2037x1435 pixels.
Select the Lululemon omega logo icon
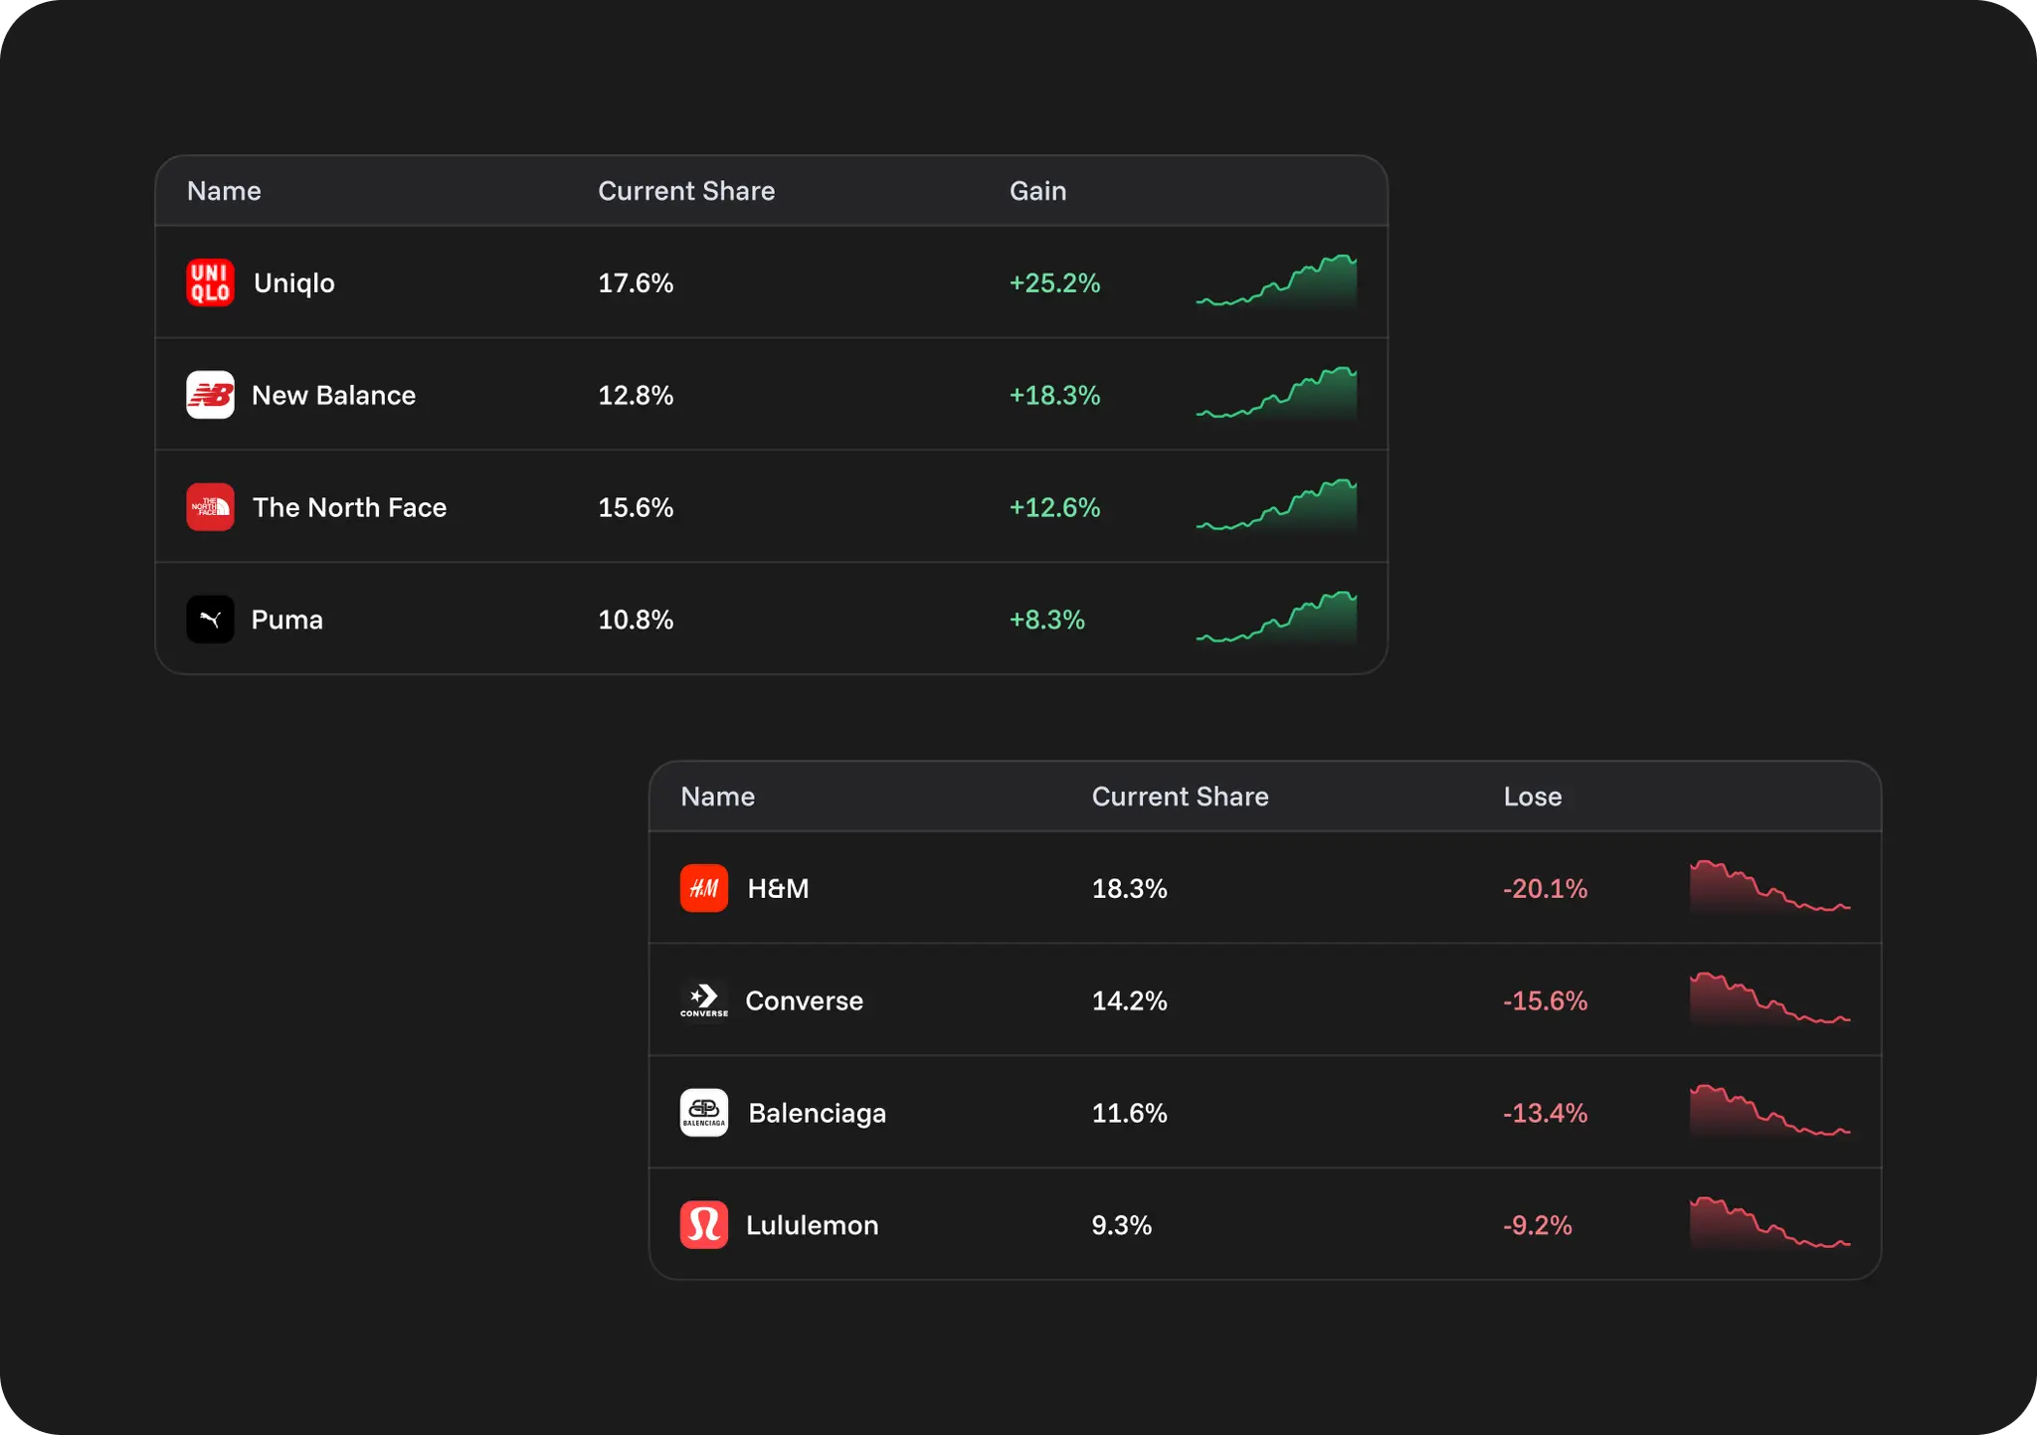pyautogui.click(x=703, y=1225)
